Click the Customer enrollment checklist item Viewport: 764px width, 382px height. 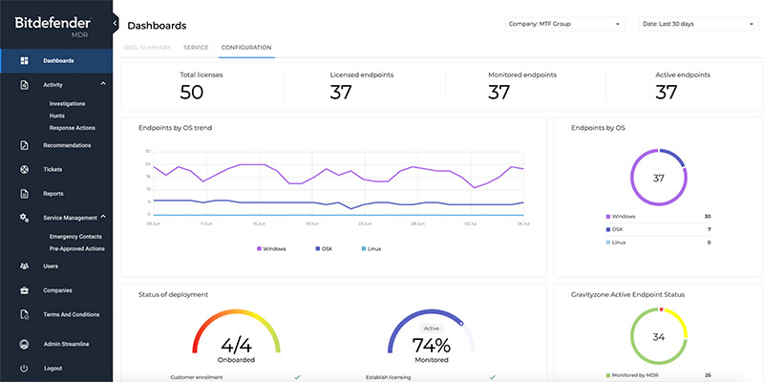[235, 377]
